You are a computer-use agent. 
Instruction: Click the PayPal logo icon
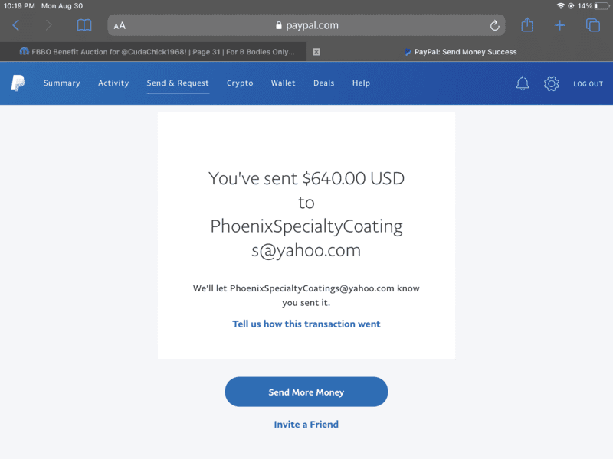pyautogui.click(x=18, y=83)
